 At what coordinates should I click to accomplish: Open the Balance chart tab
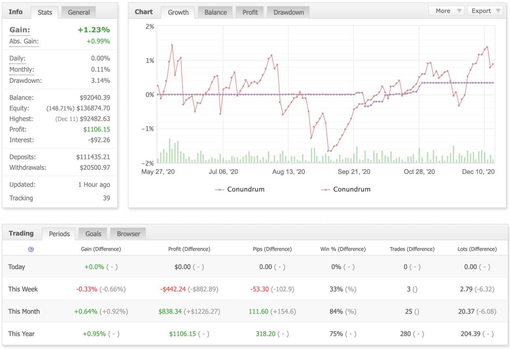pyautogui.click(x=215, y=12)
